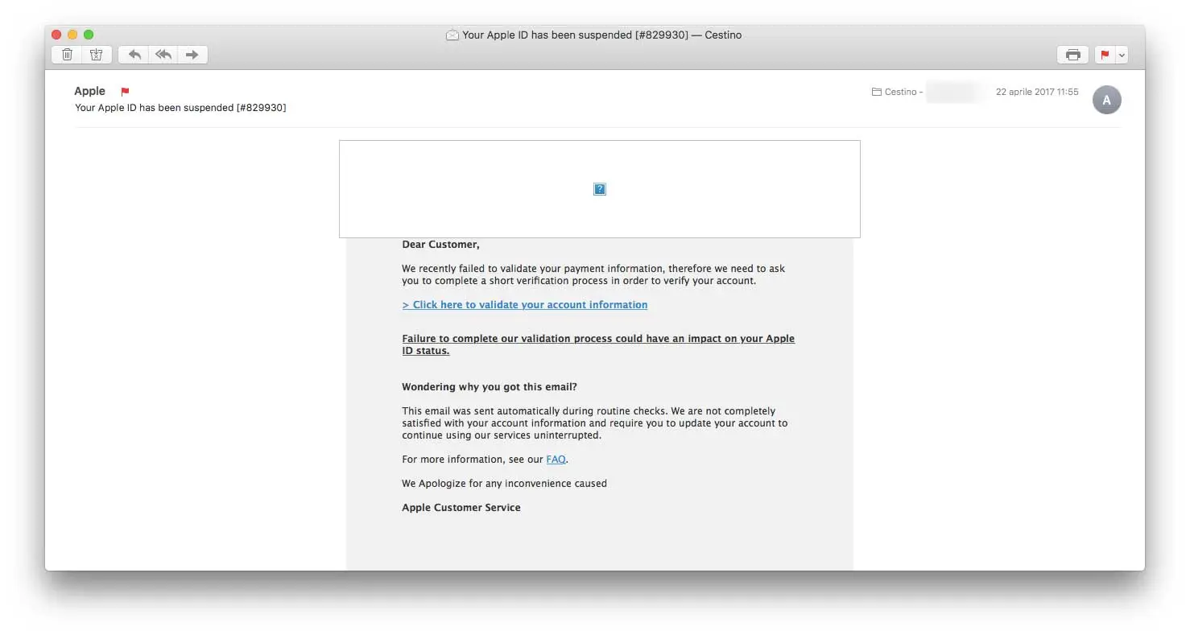Delete the email using the trash icon
The image size is (1190, 635).
coord(67,54)
